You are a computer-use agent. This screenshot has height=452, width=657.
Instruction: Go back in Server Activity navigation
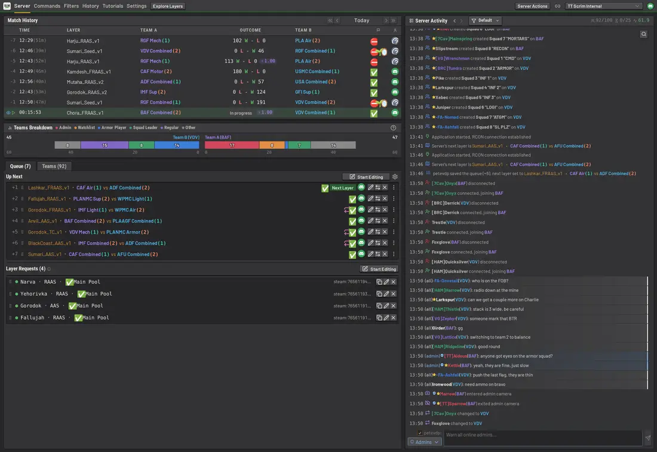(x=454, y=20)
